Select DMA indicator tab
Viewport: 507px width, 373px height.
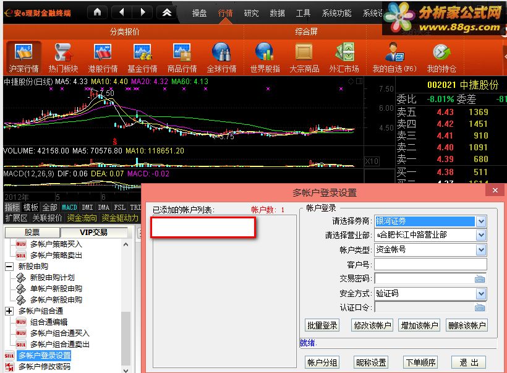103,207
